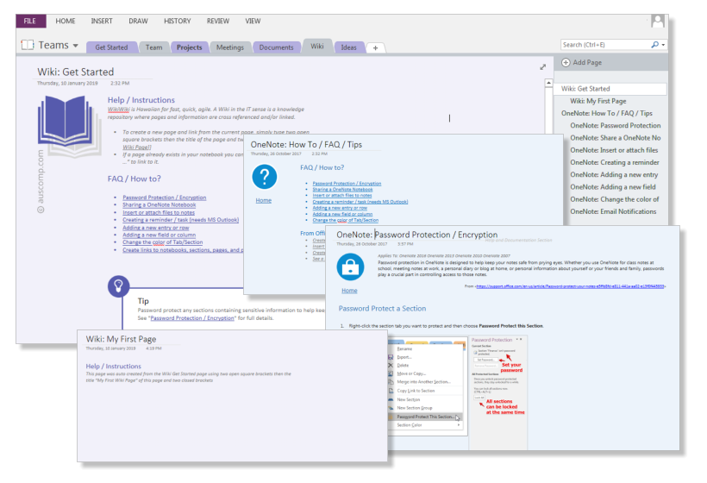Switch to Team section tab
This screenshot has width=707, height=483.
click(153, 47)
